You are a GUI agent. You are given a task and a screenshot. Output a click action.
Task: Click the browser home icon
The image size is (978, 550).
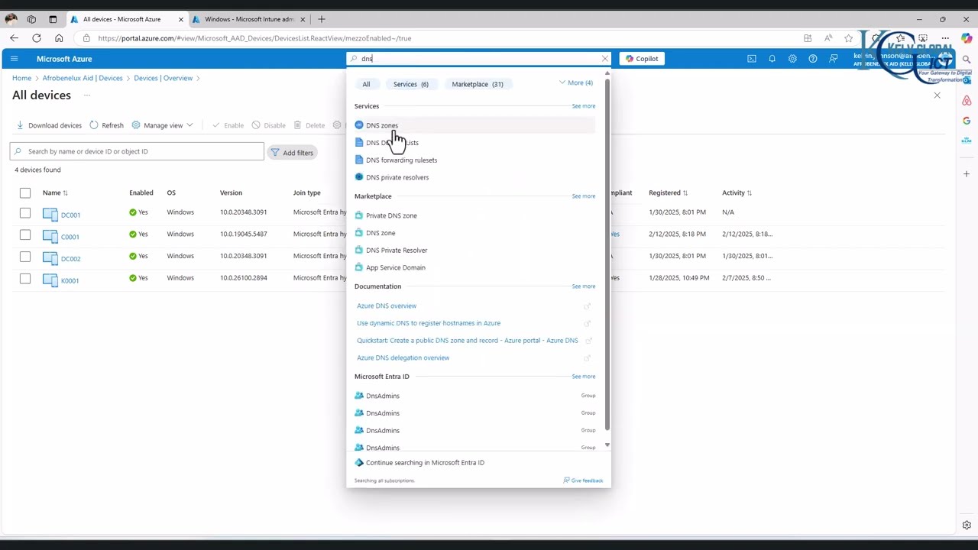(x=59, y=38)
